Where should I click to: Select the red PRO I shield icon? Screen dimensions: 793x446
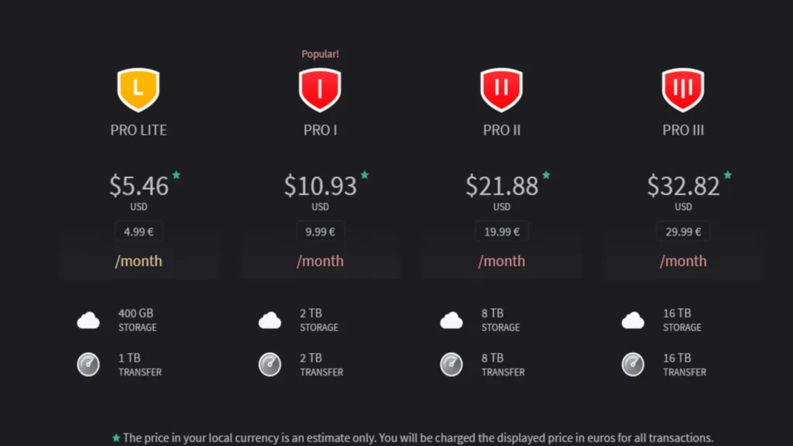pyautogui.click(x=320, y=87)
